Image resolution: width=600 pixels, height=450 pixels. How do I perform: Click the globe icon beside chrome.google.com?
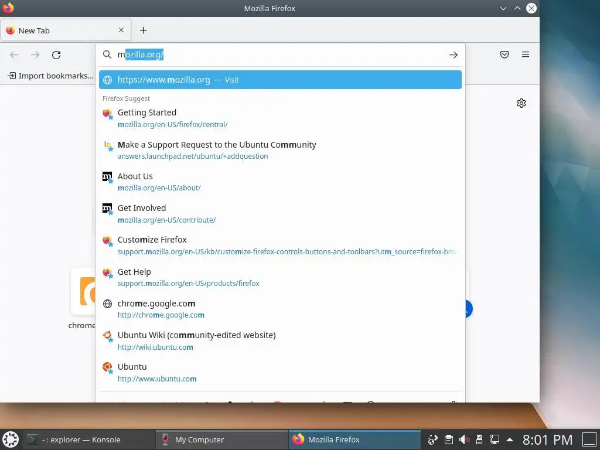108,304
